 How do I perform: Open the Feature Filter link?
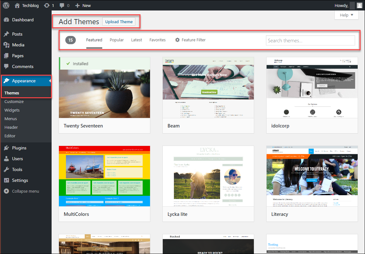[193, 40]
